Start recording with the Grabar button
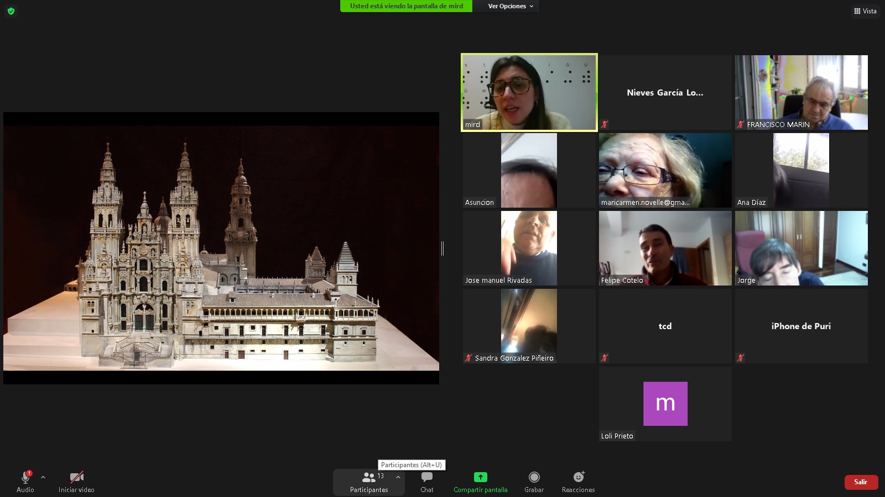The width and height of the screenshot is (885, 497). pos(534,482)
